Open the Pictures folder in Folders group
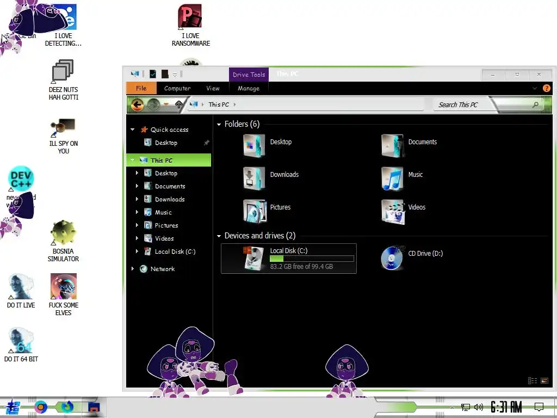This screenshot has height=418, width=557. (267, 211)
